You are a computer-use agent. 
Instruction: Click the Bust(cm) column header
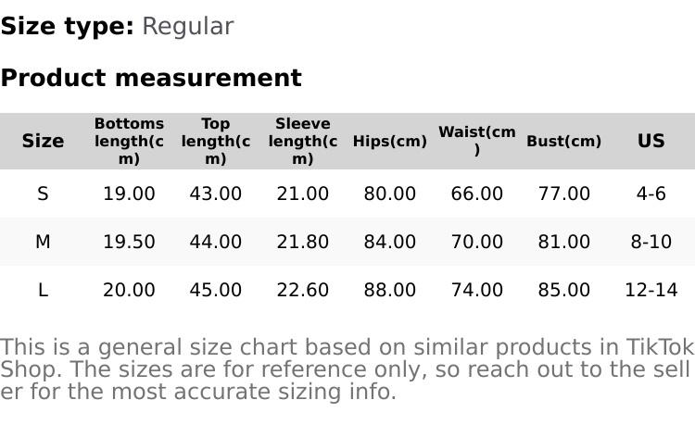564,142
